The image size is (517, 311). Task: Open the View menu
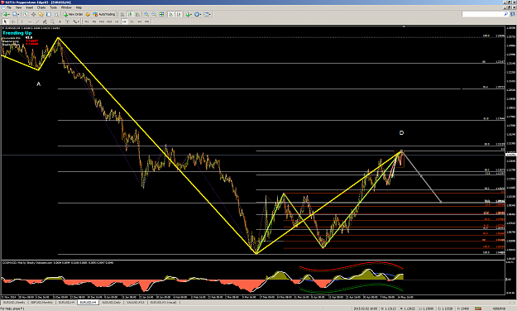pyautogui.click(x=19, y=7)
